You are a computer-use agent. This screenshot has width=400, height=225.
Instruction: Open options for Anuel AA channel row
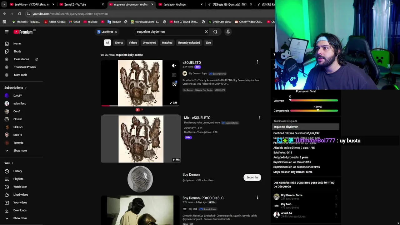pos(336,215)
